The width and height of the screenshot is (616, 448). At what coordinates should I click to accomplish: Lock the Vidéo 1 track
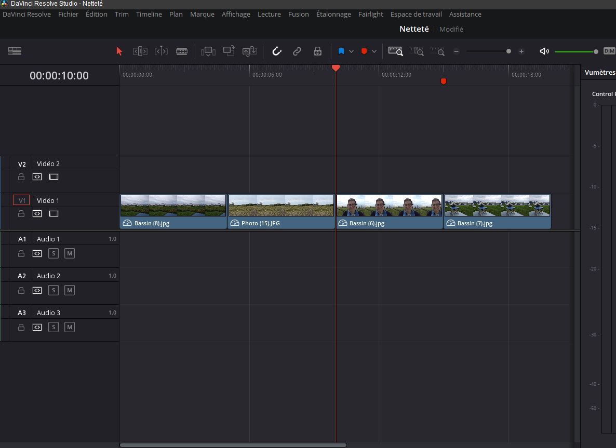(x=21, y=213)
